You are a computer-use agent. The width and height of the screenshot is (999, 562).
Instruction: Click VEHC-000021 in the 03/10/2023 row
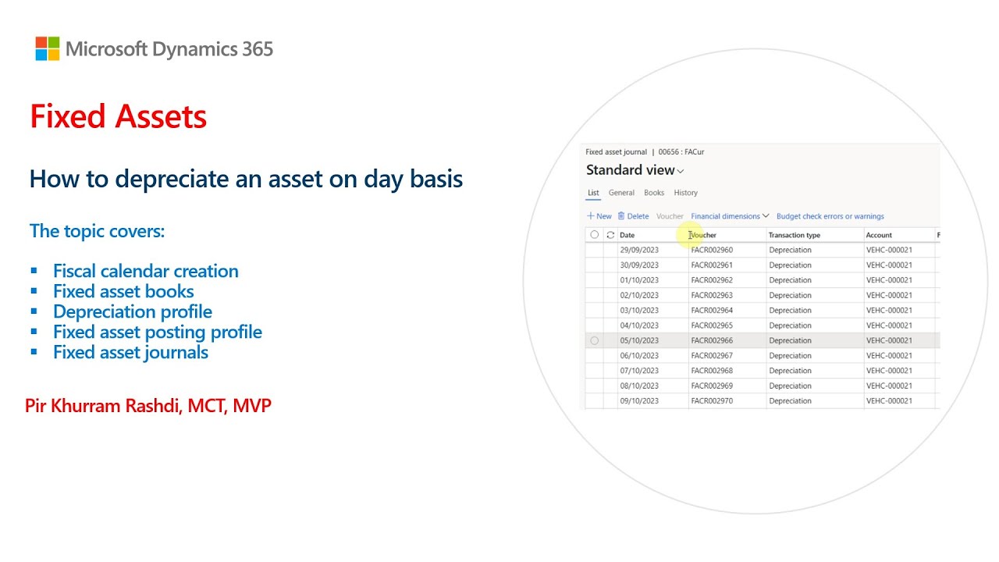889,311
